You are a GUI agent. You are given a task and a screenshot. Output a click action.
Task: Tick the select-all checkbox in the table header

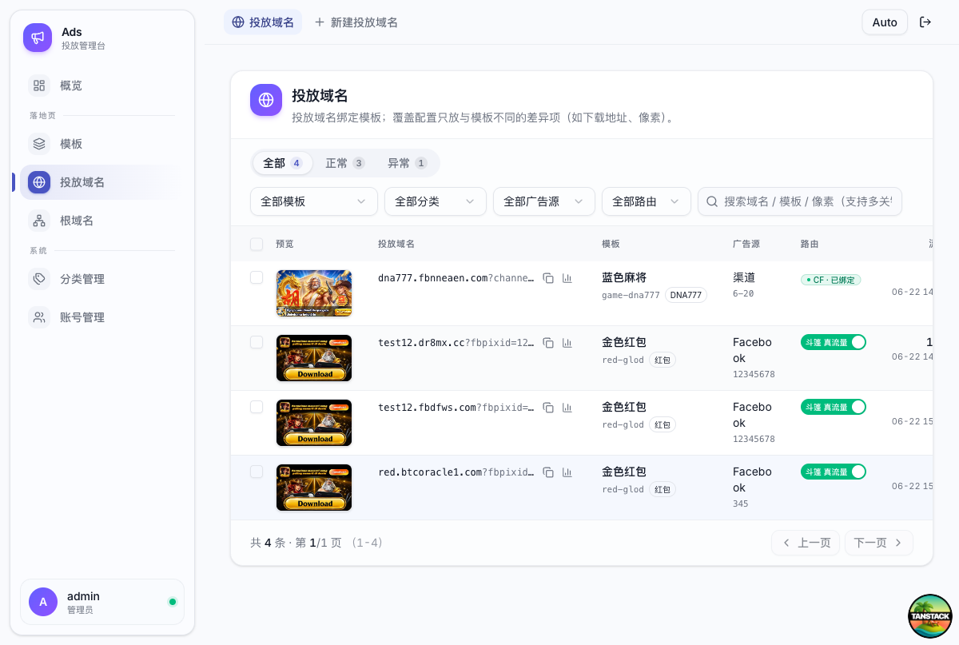pyautogui.click(x=257, y=244)
